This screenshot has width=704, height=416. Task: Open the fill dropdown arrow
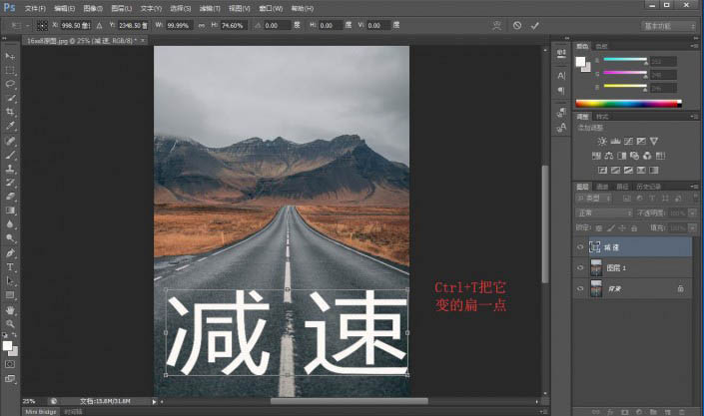click(692, 228)
